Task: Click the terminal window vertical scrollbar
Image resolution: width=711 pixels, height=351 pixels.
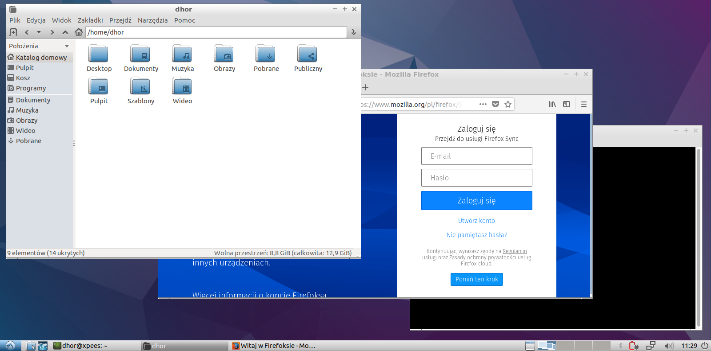Action: 699,238
